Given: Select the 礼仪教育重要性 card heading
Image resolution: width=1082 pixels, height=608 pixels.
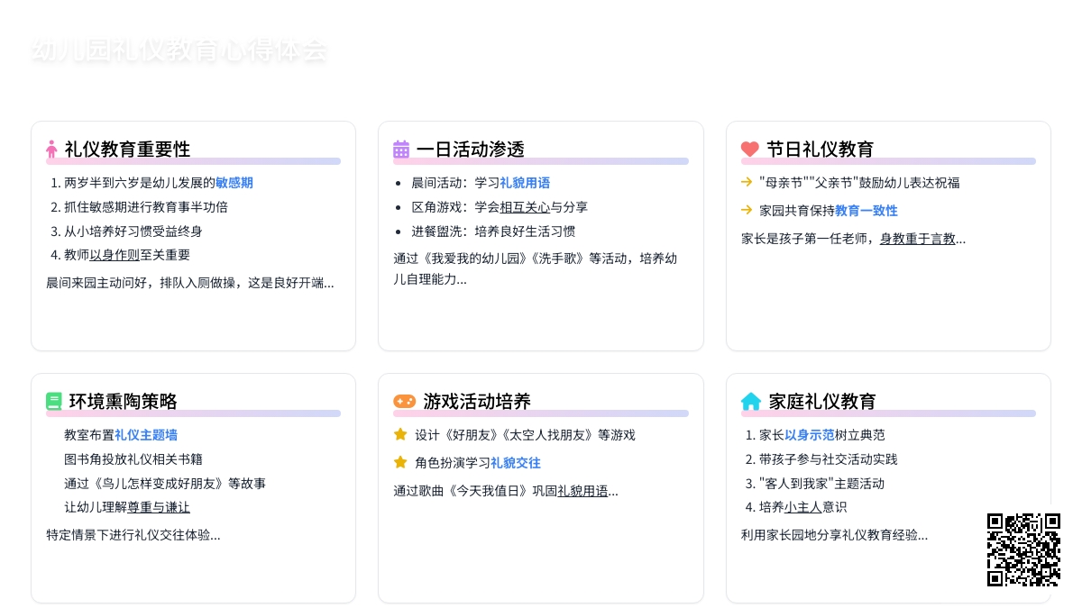Looking at the screenshot, I should click(127, 150).
